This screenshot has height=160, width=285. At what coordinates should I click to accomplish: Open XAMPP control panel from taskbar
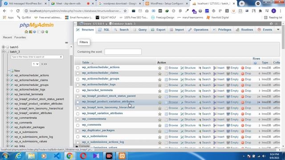click(x=122, y=156)
